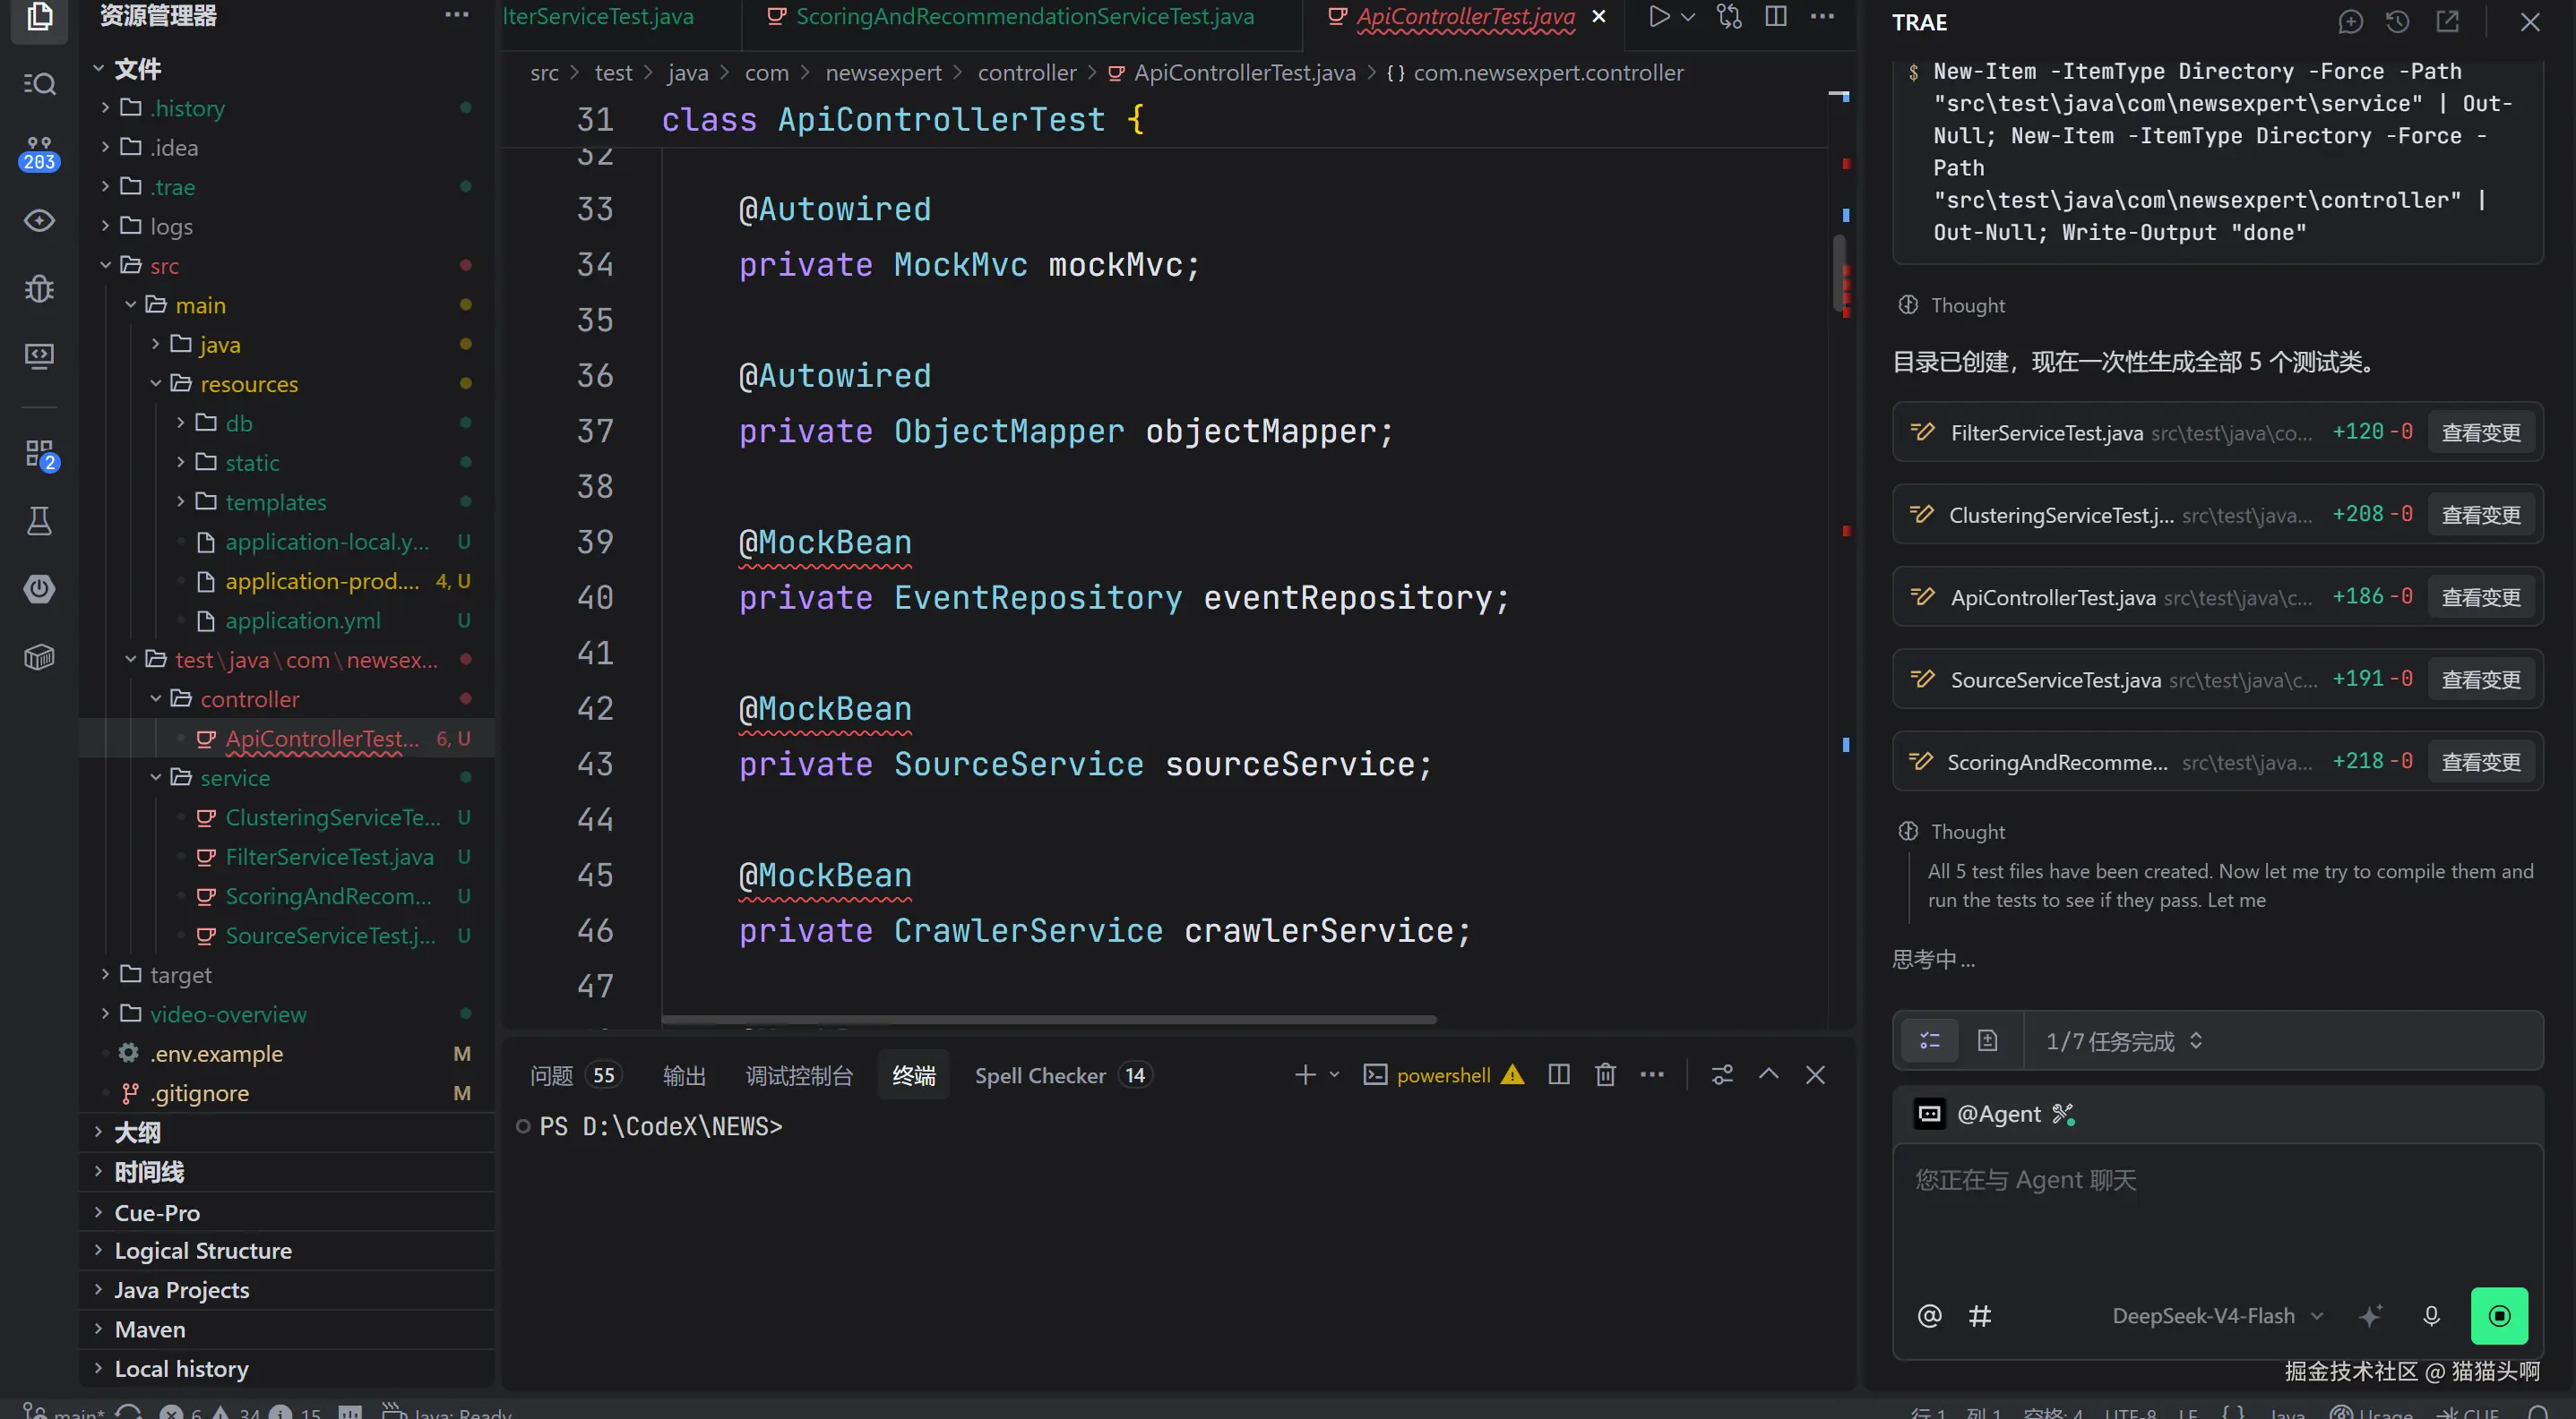
Task: Start a new chat in TRAE panel
Action: pyautogui.click(x=2351, y=22)
